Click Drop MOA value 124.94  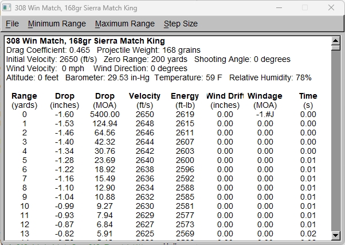[x=105, y=123]
